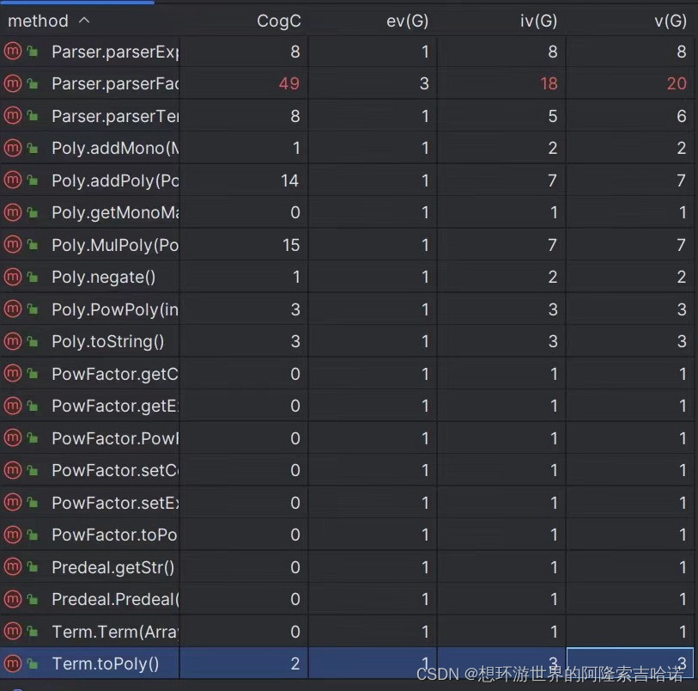Viewport: 698px width, 691px height.
Task: Click the red v(G) value 20
Action: pyautogui.click(x=677, y=83)
